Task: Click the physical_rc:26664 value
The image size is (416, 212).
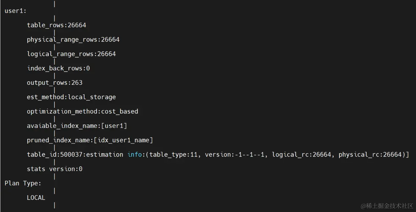Action: click(x=370, y=154)
